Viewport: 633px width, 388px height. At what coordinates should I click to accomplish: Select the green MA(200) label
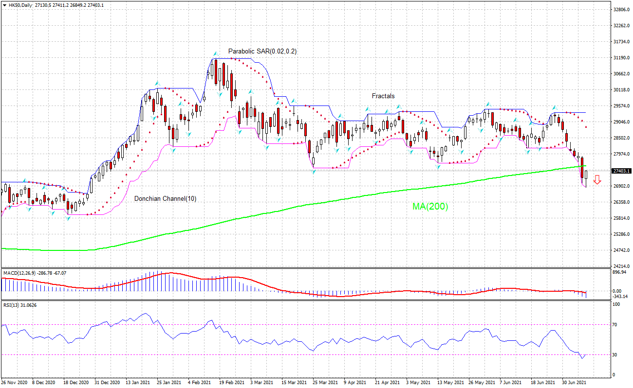[430, 206]
